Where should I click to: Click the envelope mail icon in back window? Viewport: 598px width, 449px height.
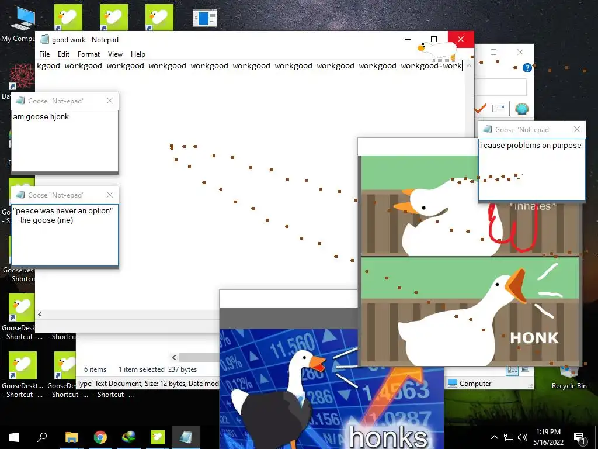pos(499,108)
